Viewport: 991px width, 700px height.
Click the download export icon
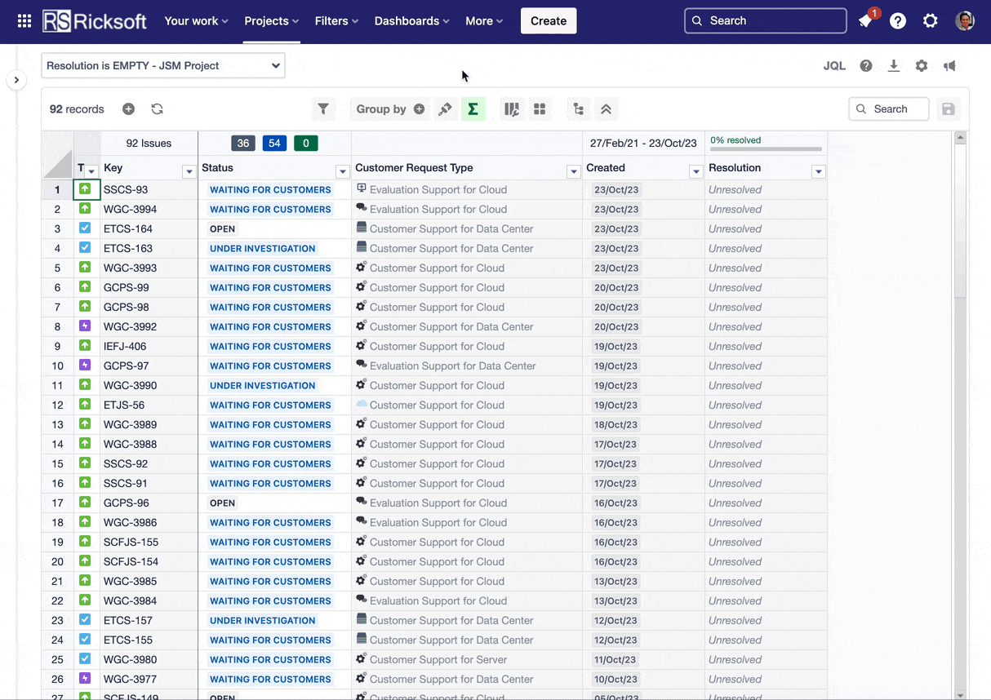(894, 66)
